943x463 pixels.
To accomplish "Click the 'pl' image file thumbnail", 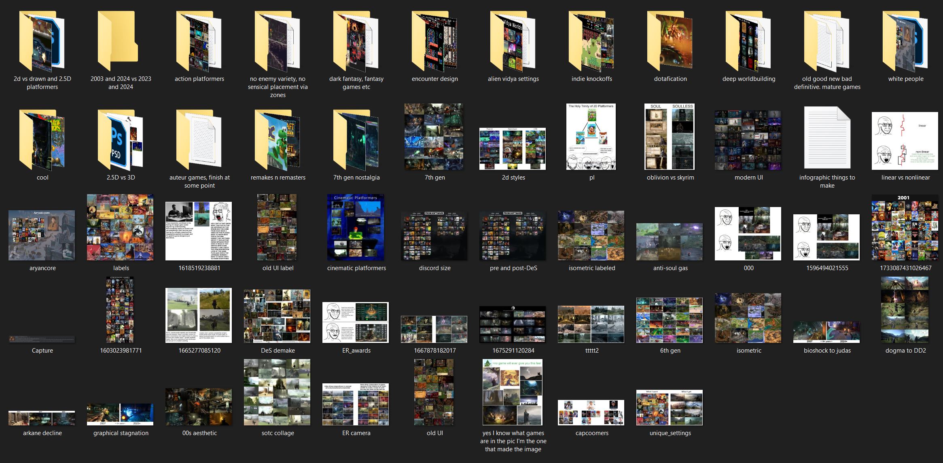I will [591, 137].
